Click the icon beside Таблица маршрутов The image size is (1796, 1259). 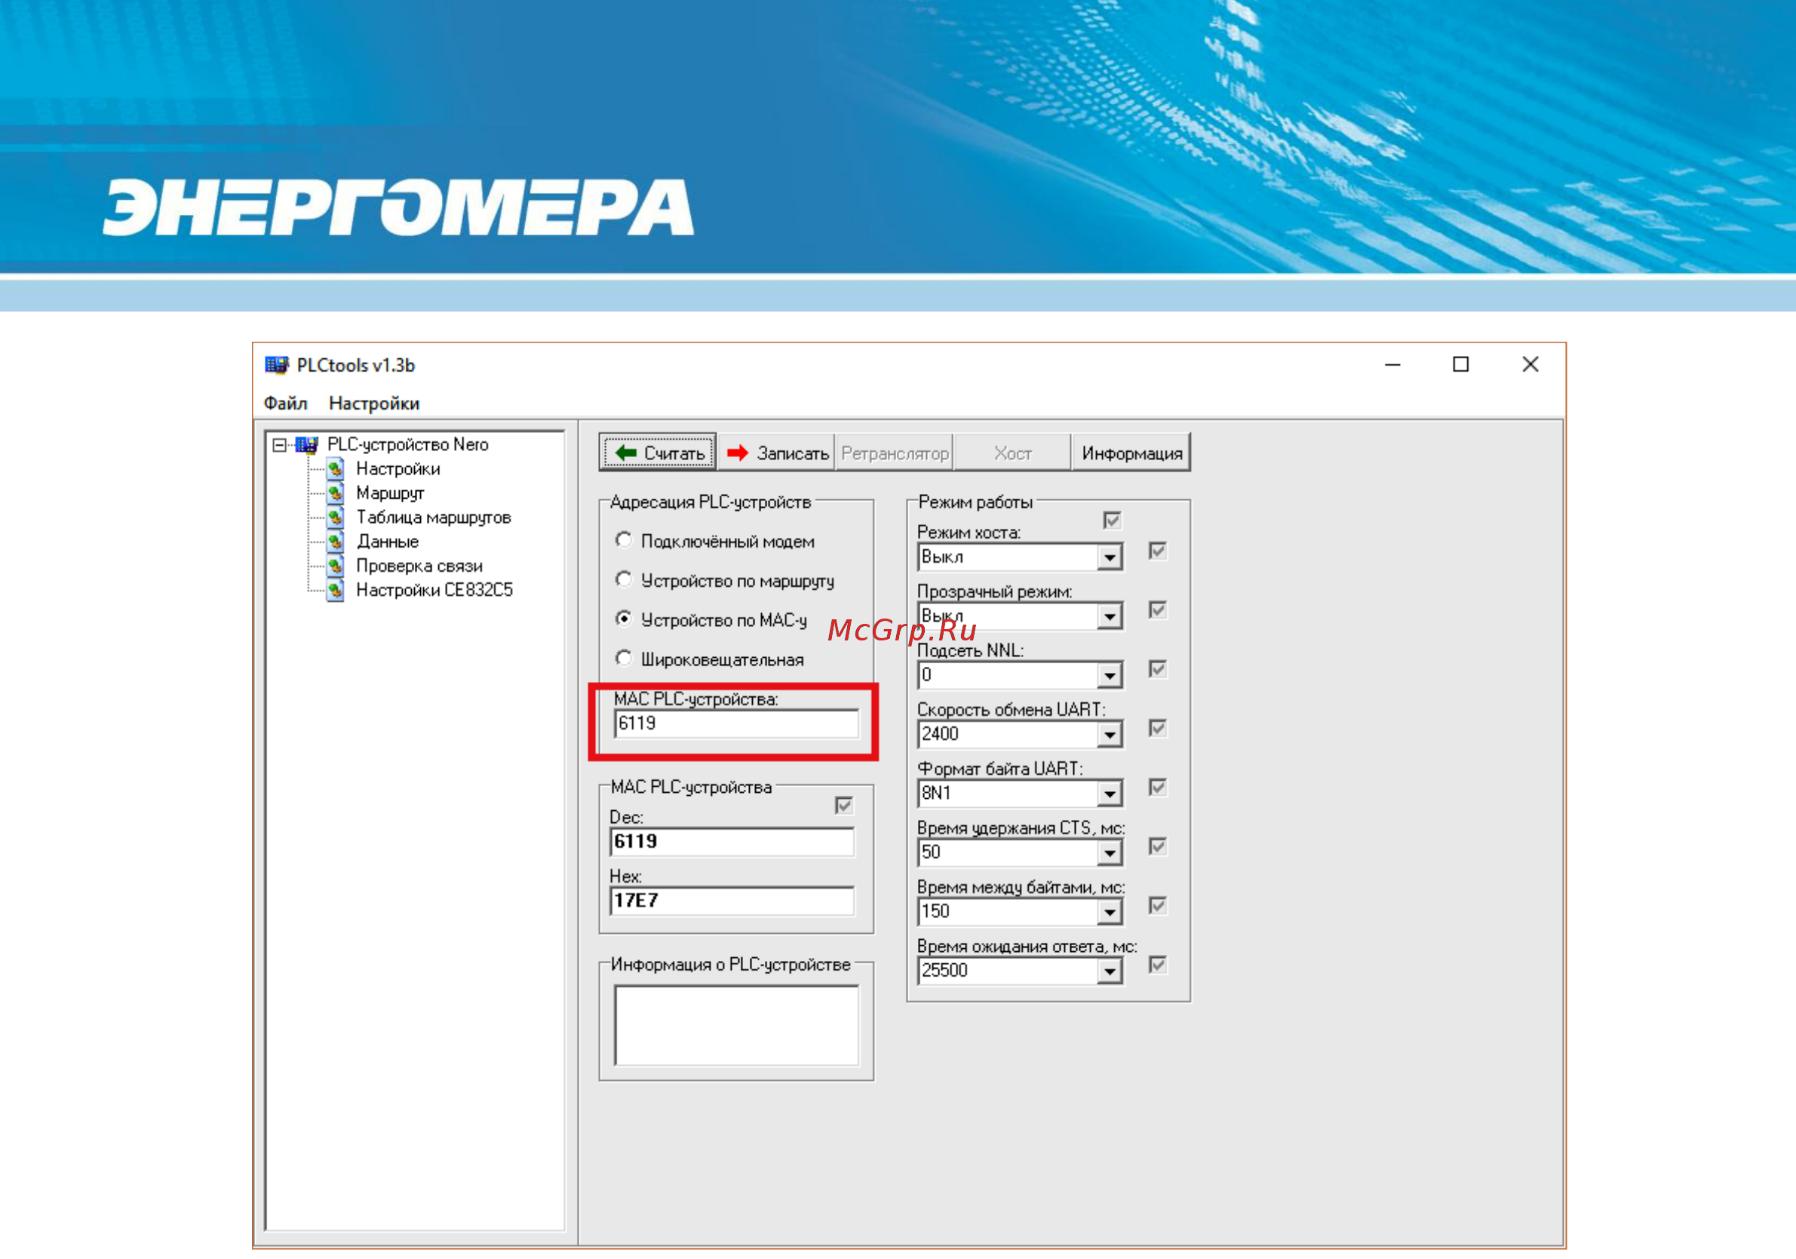tap(336, 517)
